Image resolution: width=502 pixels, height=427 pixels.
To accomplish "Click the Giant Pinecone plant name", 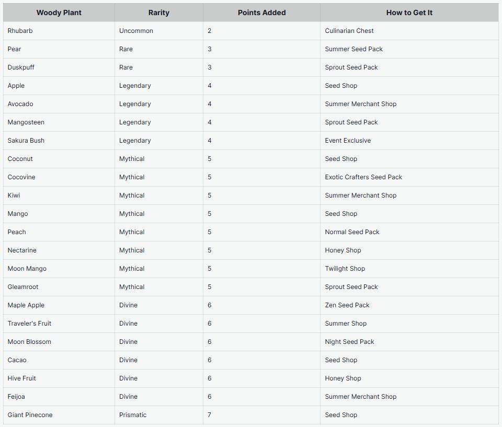I will tap(30, 415).
